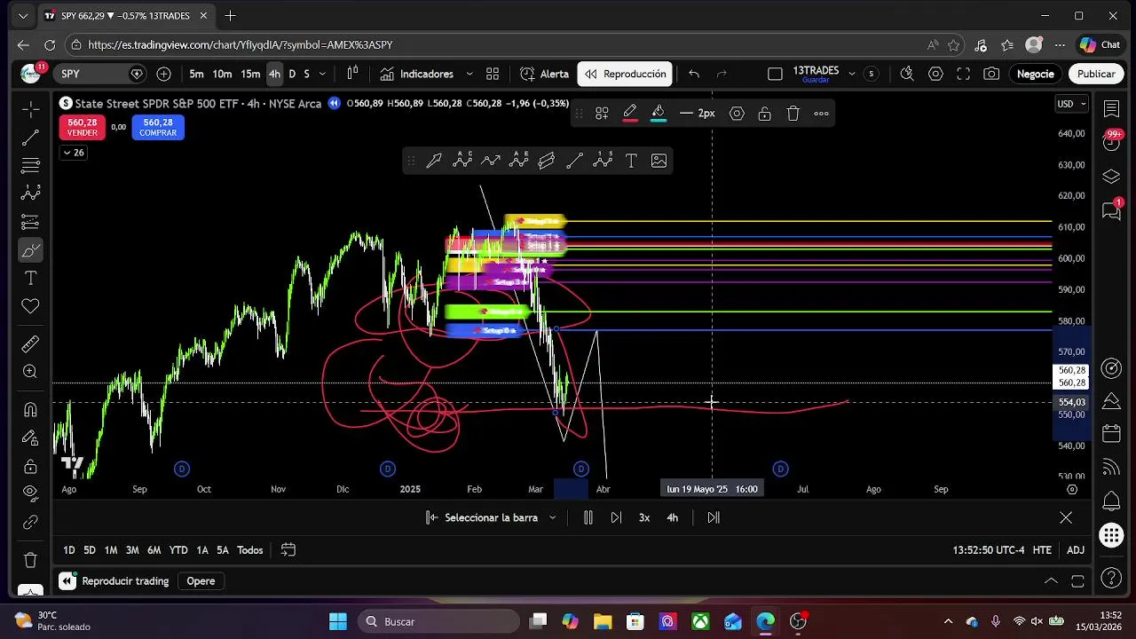Open the object tree layers panel
Screen dimensions: 1136x639
click(x=1111, y=177)
